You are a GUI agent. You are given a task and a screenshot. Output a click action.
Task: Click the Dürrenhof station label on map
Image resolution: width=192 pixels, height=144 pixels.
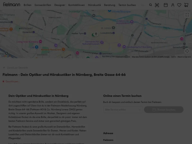(x=177, y=47)
